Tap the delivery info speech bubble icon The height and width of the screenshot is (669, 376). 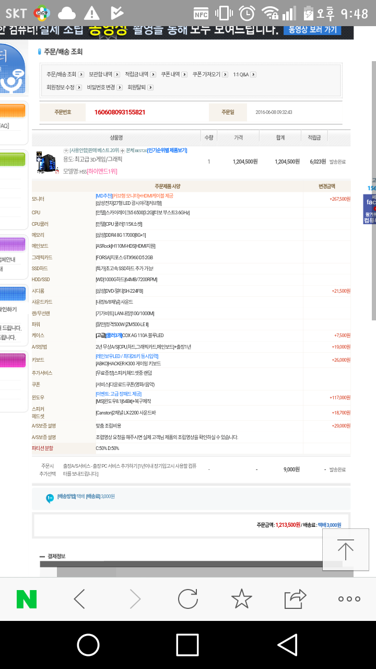point(50,498)
